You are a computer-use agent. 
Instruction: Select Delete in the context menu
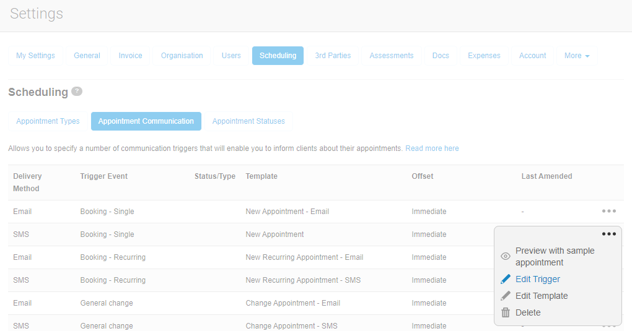[x=528, y=312]
